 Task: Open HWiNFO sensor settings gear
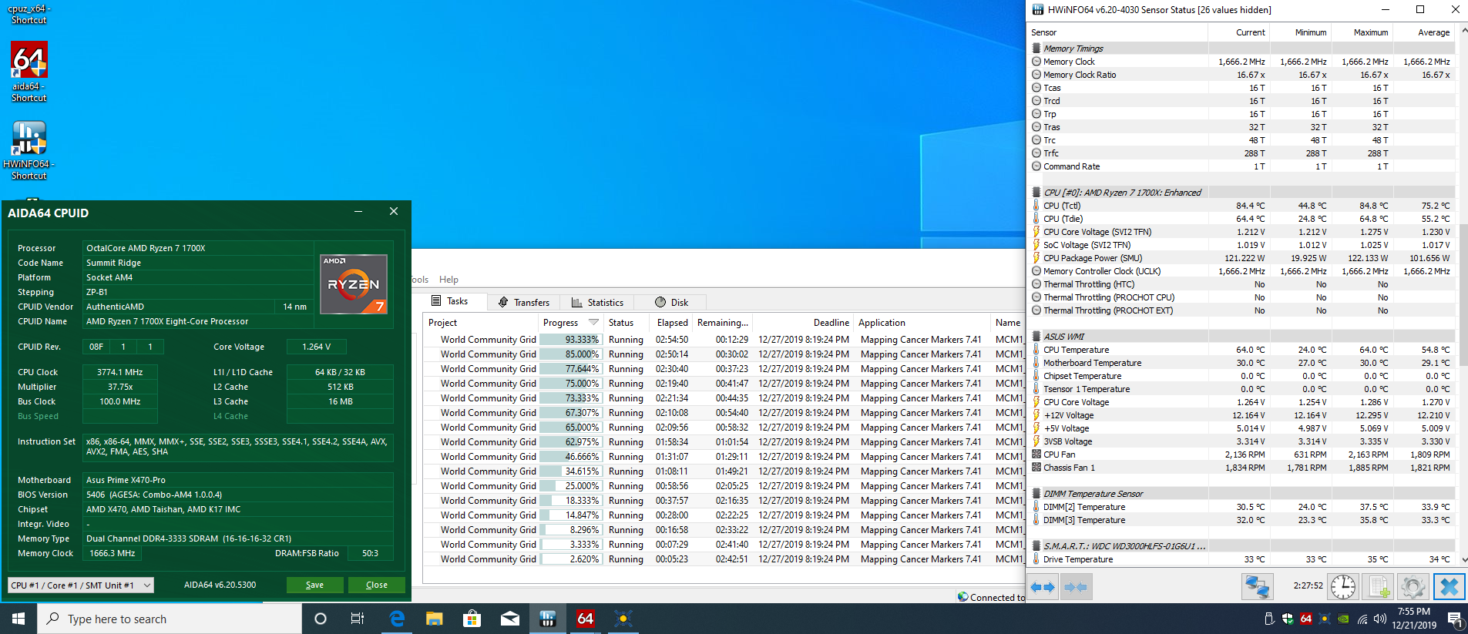(x=1413, y=587)
